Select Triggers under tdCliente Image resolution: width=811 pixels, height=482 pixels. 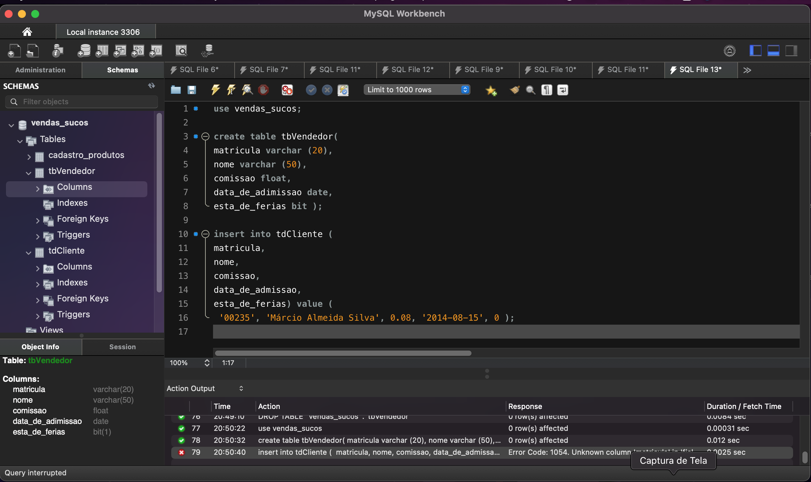74,314
